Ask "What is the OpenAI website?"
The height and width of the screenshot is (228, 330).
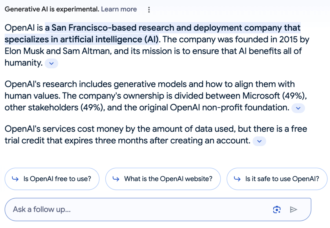coord(163,179)
